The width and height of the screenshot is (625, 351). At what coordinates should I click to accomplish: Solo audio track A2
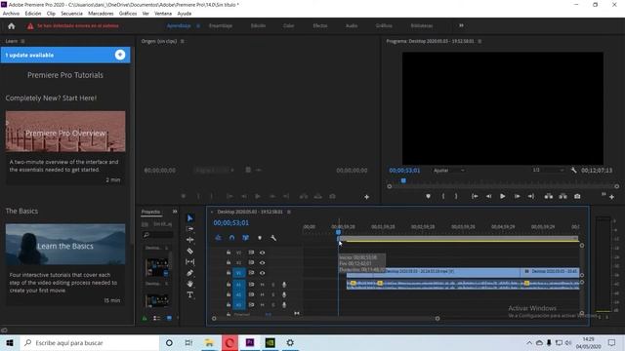pyautogui.click(x=273, y=294)
